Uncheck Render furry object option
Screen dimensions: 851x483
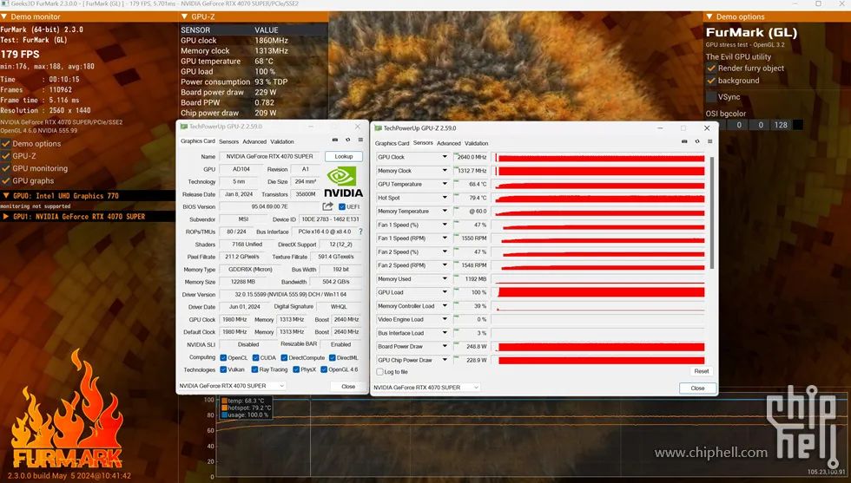click(711, 69)
